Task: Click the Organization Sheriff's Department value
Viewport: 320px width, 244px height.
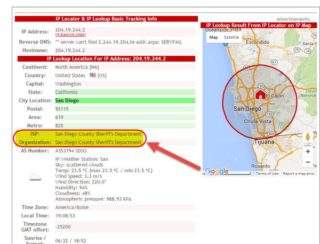Action: [x=98, y=142]
